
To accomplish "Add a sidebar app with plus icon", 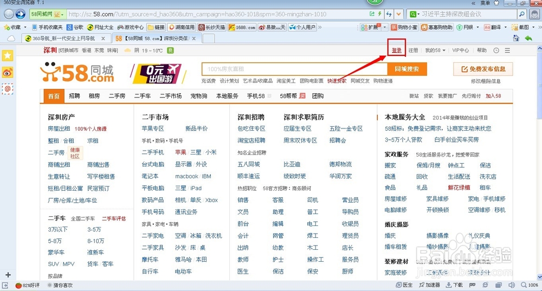I will (8, 275).
